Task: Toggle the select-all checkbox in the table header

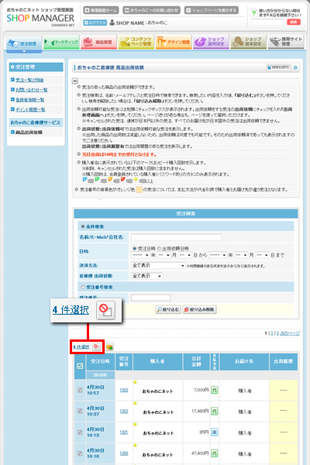Action: [80, 366]
